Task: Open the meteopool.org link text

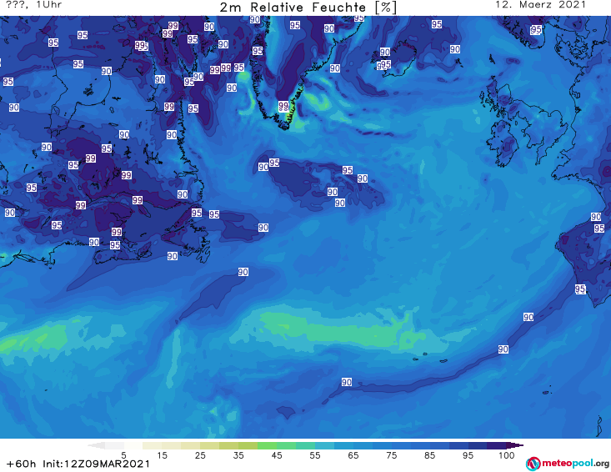Action: pos(575,463)
